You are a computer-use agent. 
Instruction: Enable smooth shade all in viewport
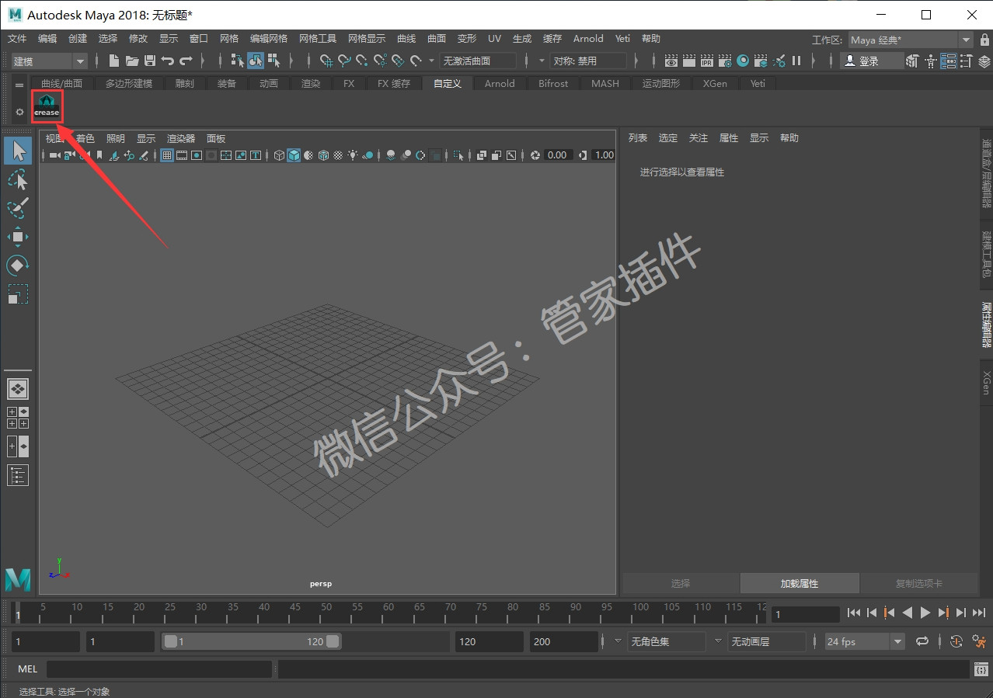294,155
